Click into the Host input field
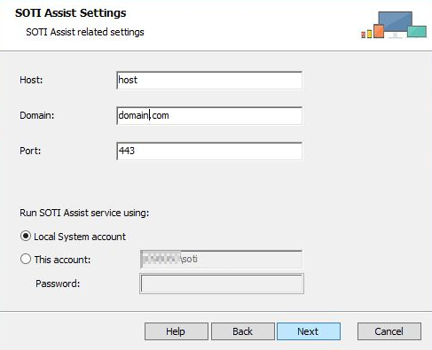The width and height of the screenshot is (432, 350). pos(209,80)
